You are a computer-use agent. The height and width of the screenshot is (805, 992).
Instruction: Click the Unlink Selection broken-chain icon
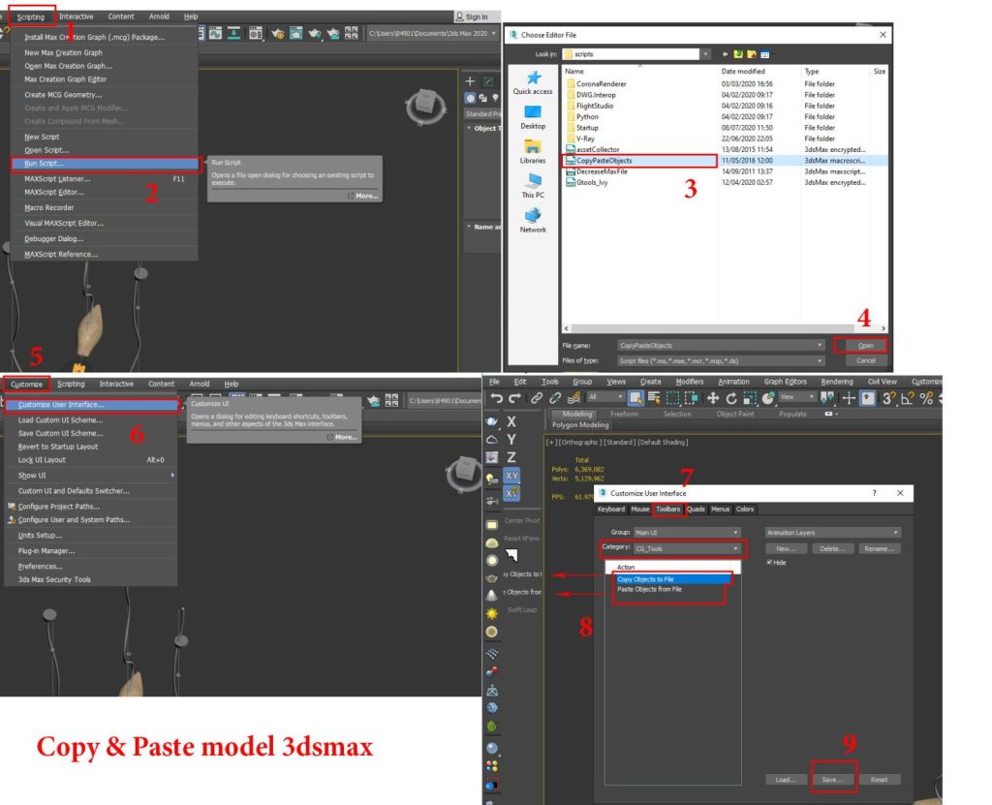click(x=555, y=398)
